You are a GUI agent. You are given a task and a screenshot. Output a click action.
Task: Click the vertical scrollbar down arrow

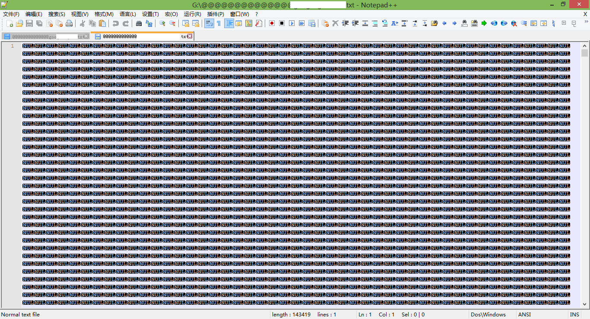click(584, 304)
